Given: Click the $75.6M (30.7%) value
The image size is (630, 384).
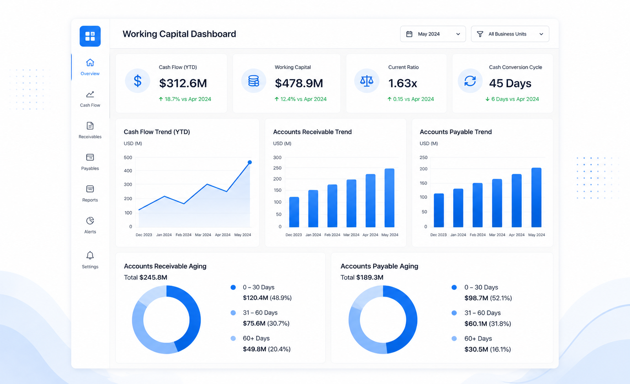Looking at the screenshot, I should click(266, 323).
